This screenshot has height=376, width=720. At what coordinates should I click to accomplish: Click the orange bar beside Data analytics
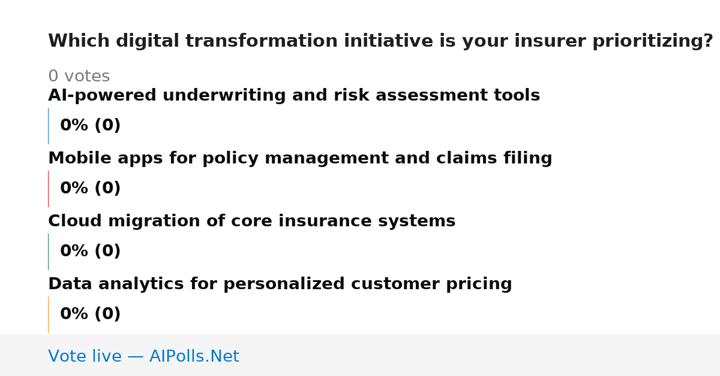[x=48, y=314]
